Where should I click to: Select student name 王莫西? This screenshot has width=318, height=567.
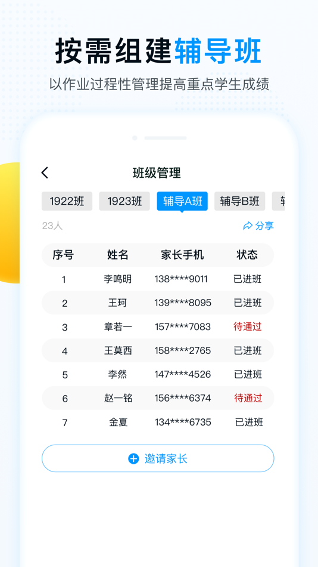pos(118,351)
